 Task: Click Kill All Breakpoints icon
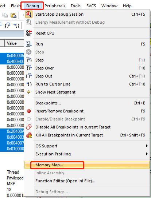(x=29, y=135)
